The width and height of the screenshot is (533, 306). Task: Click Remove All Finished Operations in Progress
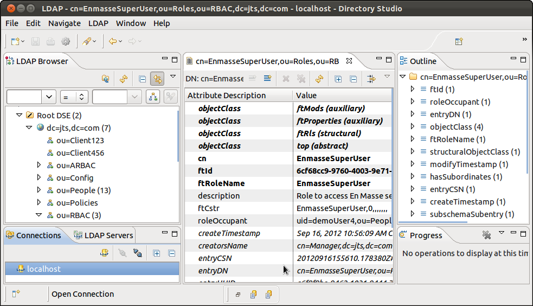486,235
